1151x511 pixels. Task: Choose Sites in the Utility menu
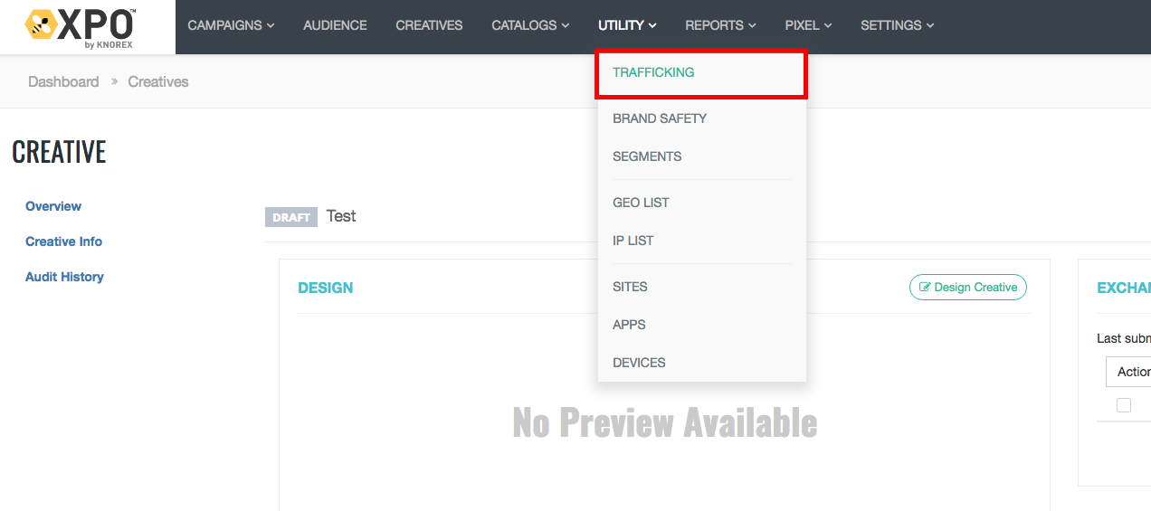630,287
